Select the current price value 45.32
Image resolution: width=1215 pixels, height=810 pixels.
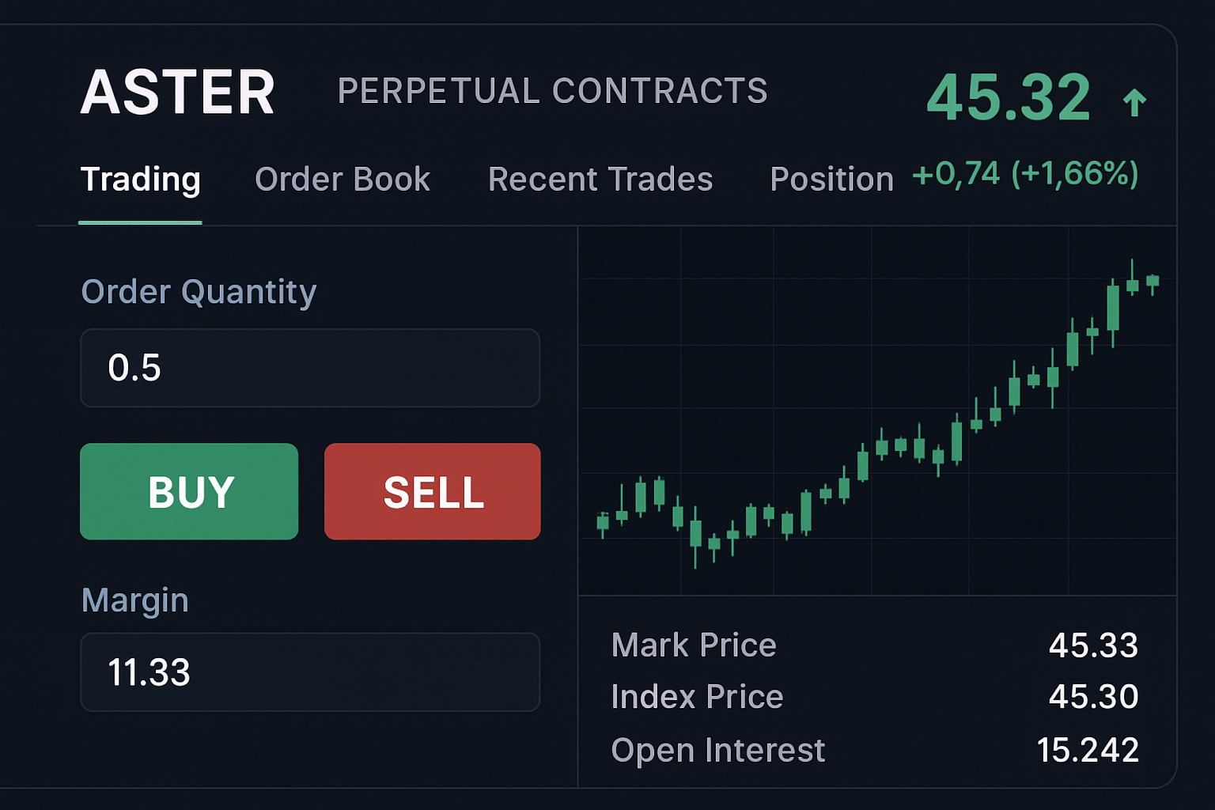pyautogui.click(x=1010, y=97)
